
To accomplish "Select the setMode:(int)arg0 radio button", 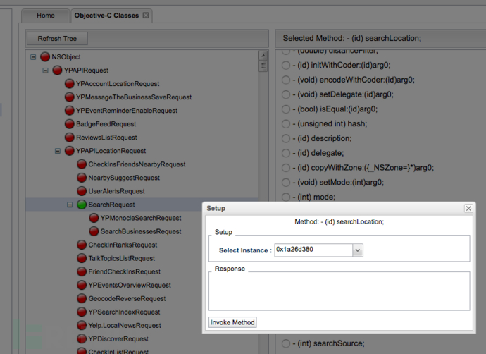I will click(286, 182).
